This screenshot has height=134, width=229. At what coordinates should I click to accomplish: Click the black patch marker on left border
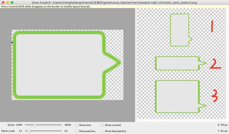coord(12,42)
